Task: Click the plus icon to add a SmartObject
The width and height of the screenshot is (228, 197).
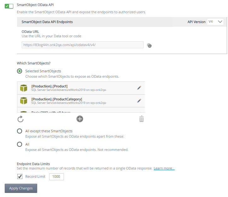Action: coord(80,119)
